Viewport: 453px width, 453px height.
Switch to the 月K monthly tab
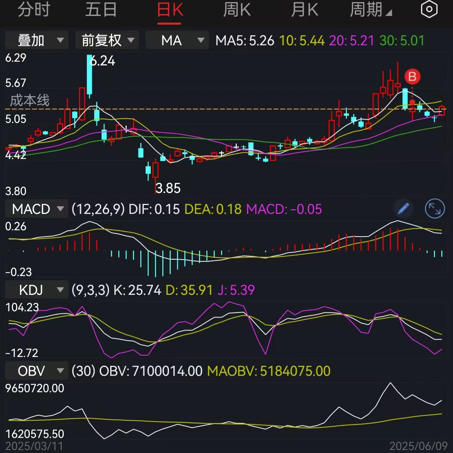pyautogui.click(x=305, y=9)
